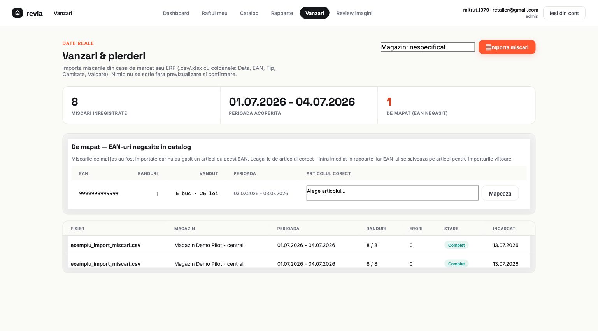
Task: Click the Iesi din cont button
Action: click(x=564, y=13)
